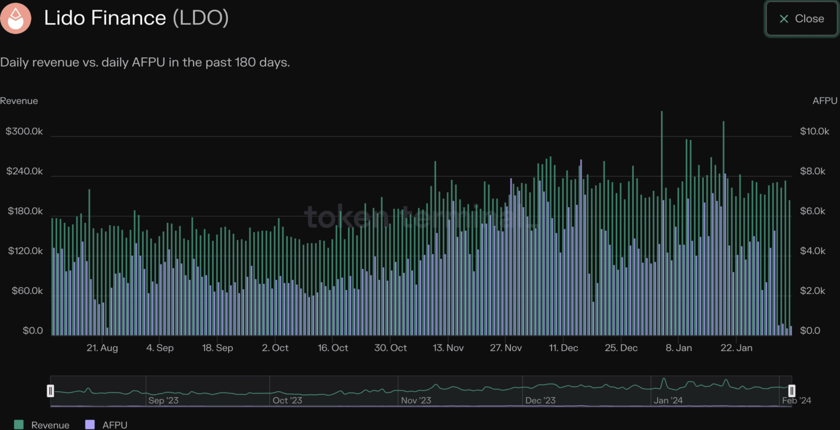Select Sep '23 in the range navigator
Image resolution: width=840 pixels, height=430 pixels.
(x=164, y=400)
